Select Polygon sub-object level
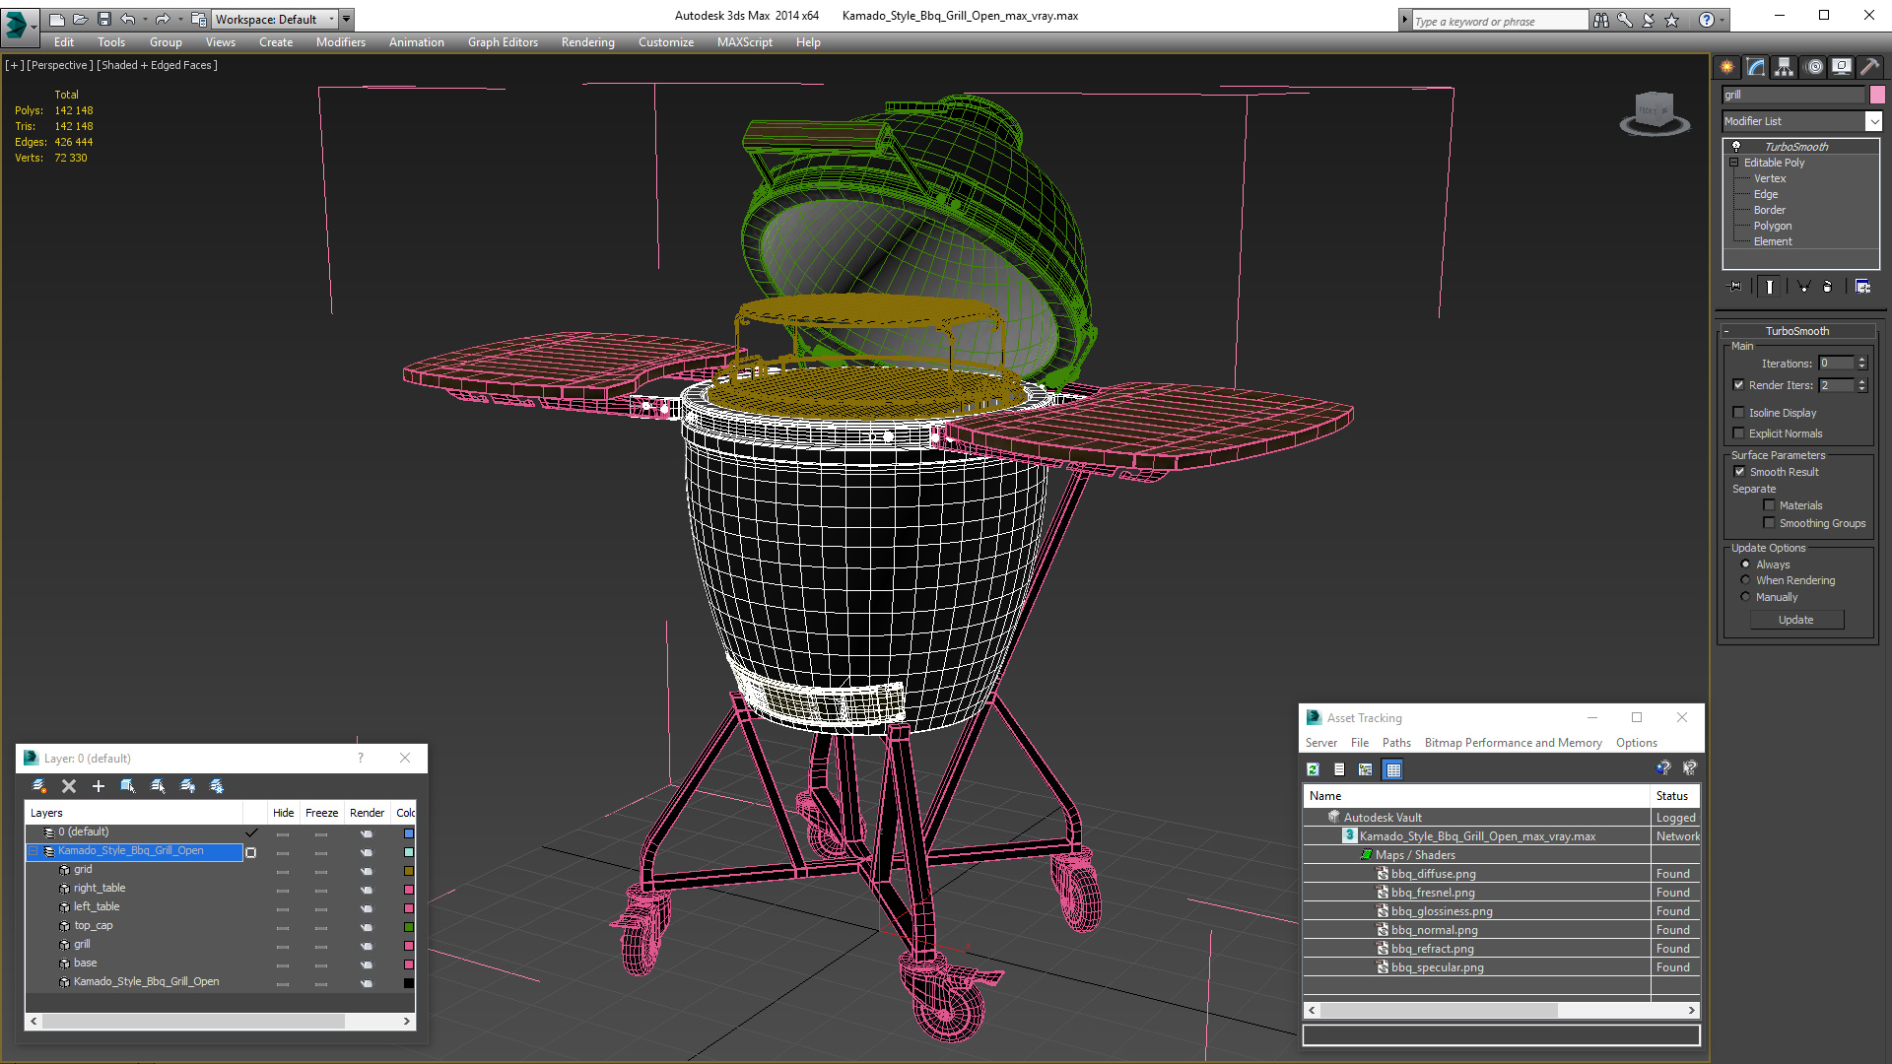 tap(1773, 226)
